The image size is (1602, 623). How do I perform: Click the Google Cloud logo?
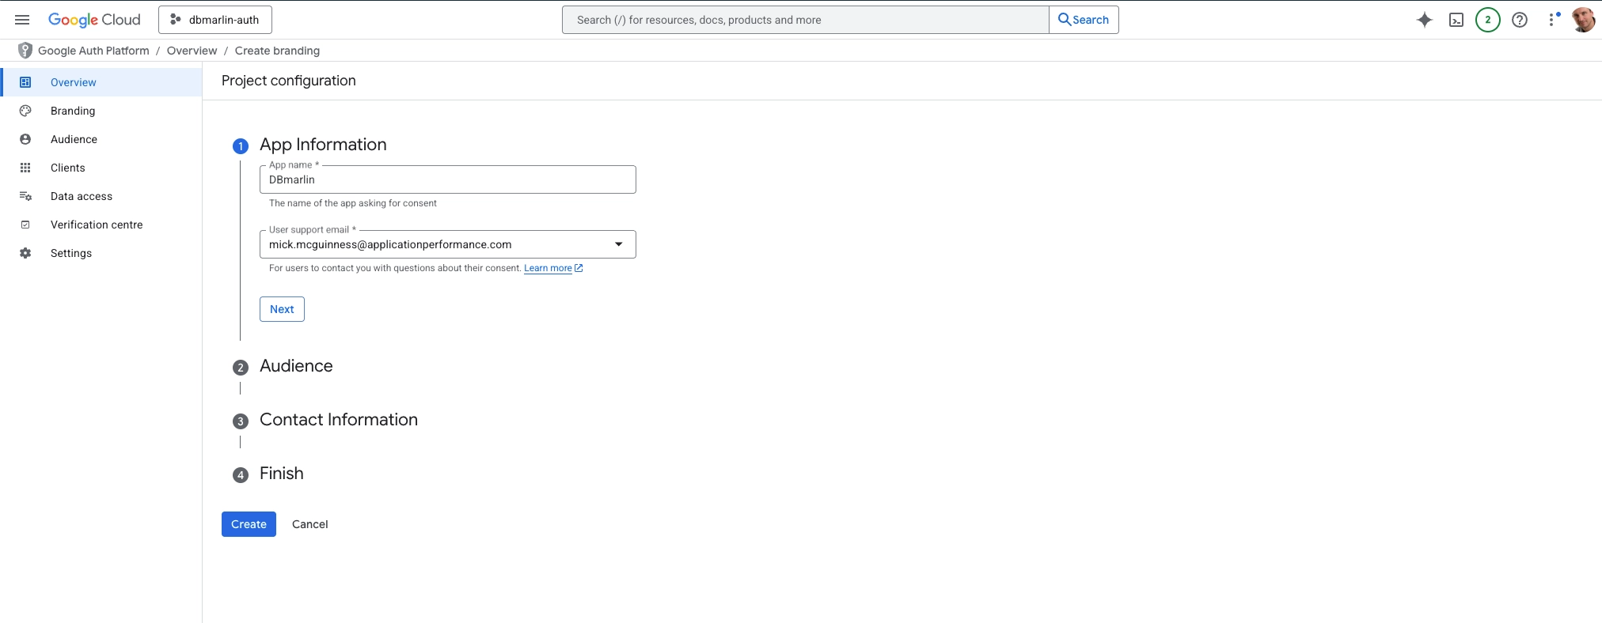pyautogui.click(x=94, y=20)
